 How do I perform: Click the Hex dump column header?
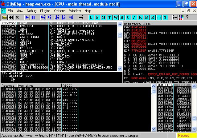39,86
